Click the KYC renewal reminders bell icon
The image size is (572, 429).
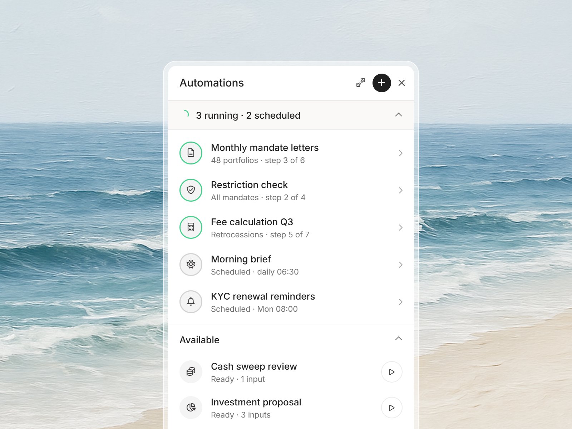click(x=191, y=302)
